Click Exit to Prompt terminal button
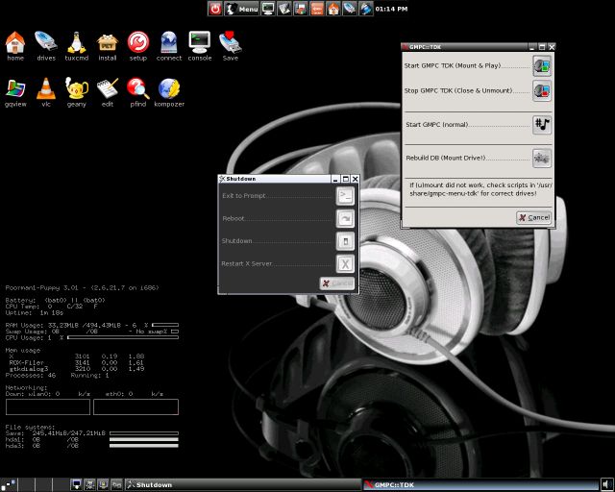 click(345, 196)
